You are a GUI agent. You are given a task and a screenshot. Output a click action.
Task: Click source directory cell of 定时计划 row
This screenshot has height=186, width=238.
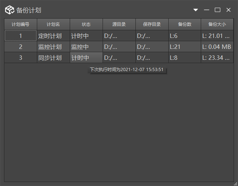tap(119, 36)
